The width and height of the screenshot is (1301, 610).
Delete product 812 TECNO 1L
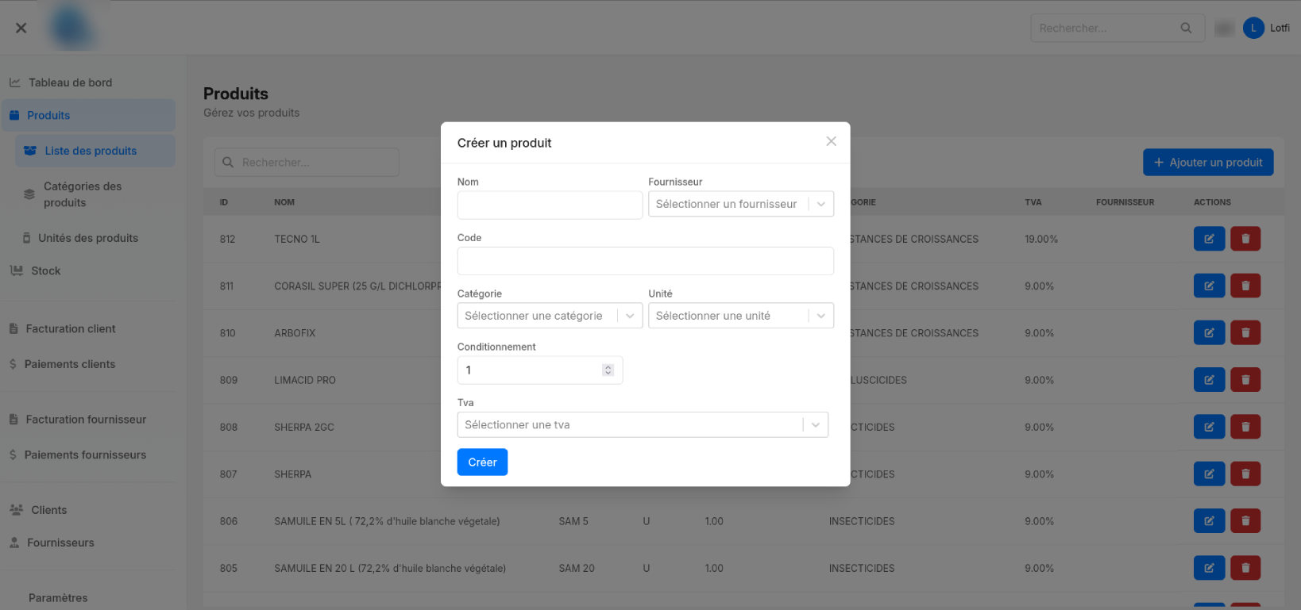pos(1245,239)
